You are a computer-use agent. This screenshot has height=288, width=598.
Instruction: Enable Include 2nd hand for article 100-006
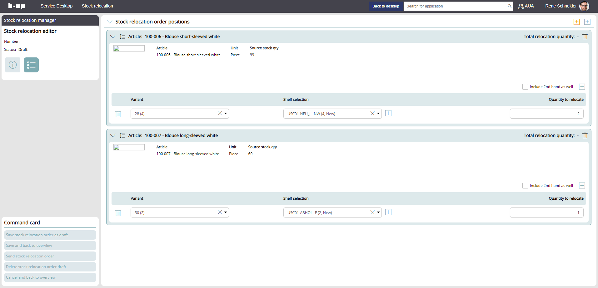click(x=525, y=87)
